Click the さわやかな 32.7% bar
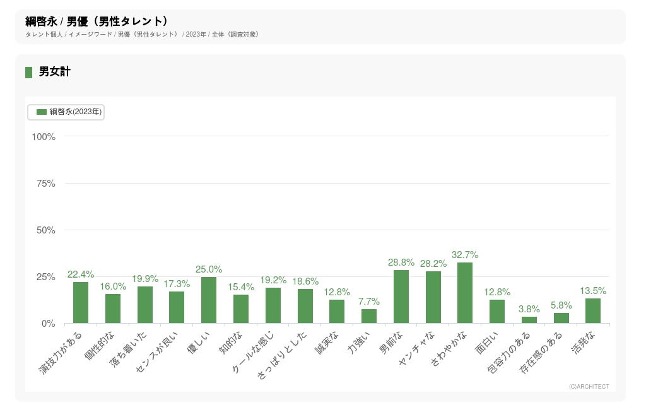646x412 pixels. pos(465,293)
